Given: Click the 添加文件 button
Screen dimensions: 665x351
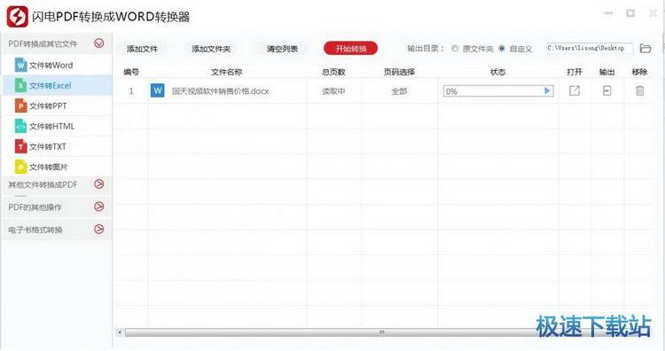Looking at the screenshot, I should click(142, 49).
